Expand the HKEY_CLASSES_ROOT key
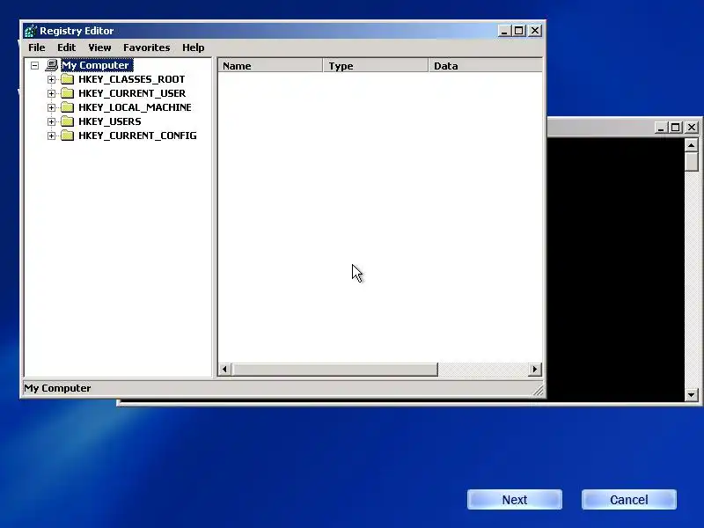This screenshot has width=704, height=528. 51,79
